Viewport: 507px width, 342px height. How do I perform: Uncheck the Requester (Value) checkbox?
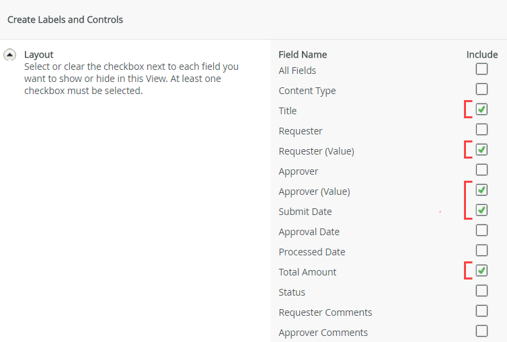coord(481,149)
